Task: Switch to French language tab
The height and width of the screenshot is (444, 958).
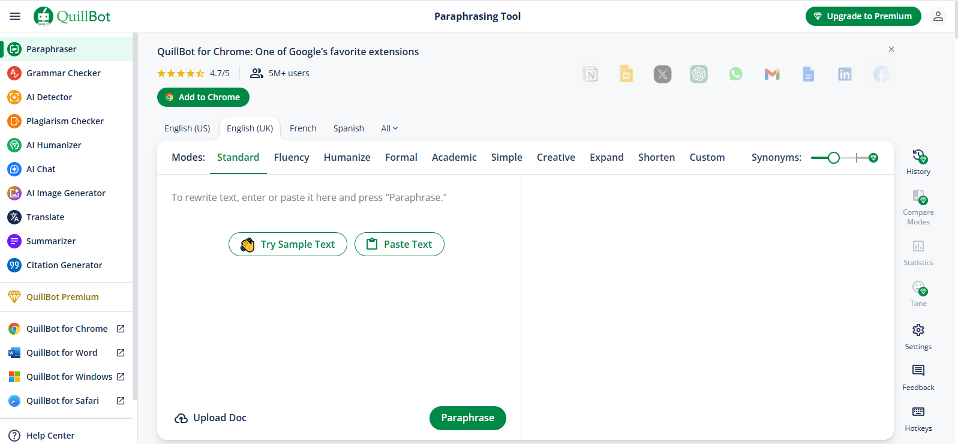Action: pyautogui.click(x=303, y=128)
